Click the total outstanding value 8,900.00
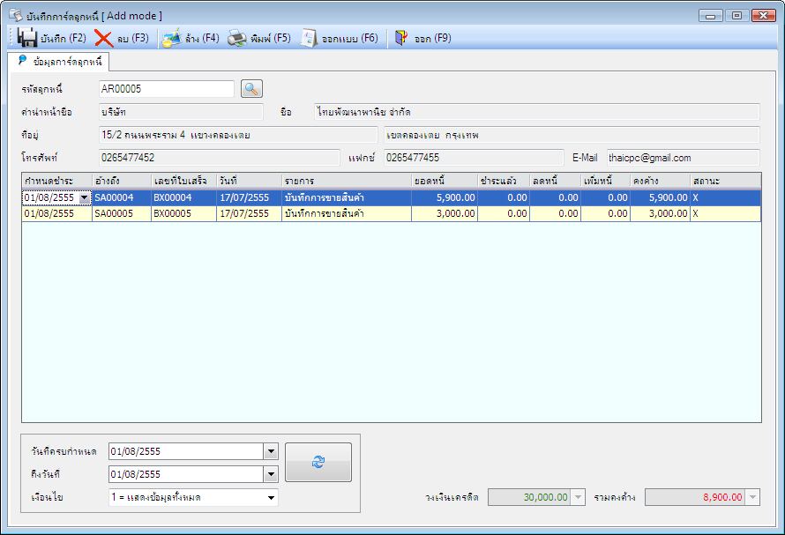This screenshot has width=785, height=535. coord(722,497)
